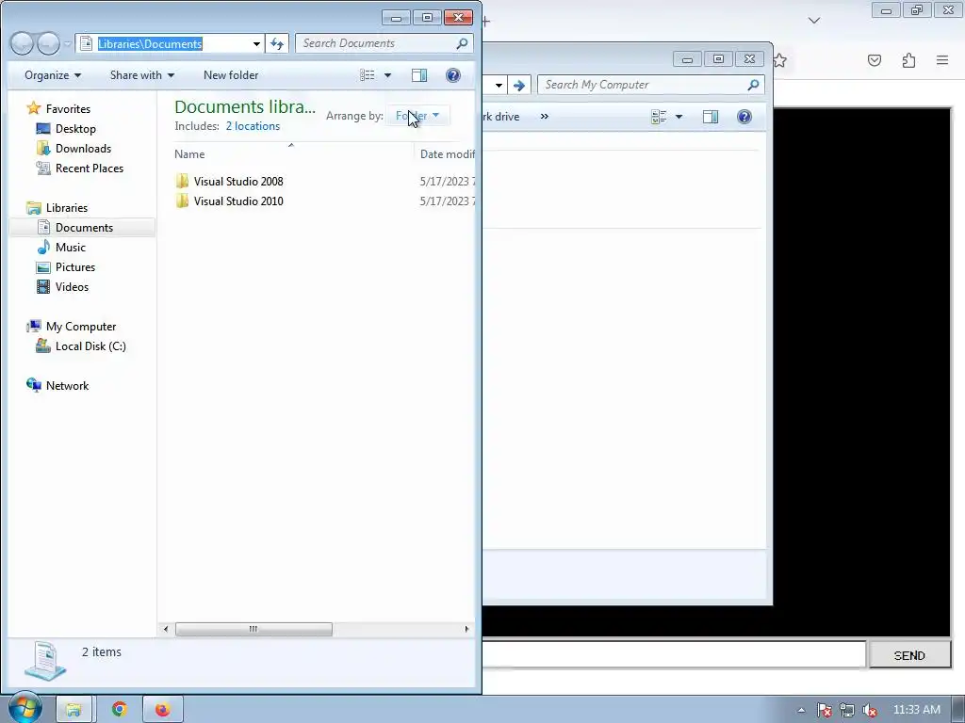Open Firefox list all tabs chevron

(x=814, y=21)
